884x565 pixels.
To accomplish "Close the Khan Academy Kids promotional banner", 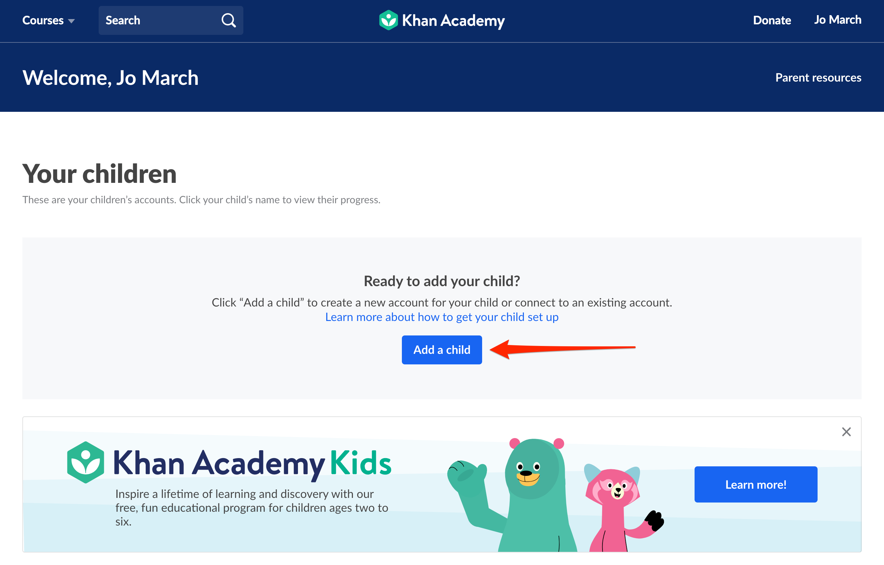I will [846, 431].
